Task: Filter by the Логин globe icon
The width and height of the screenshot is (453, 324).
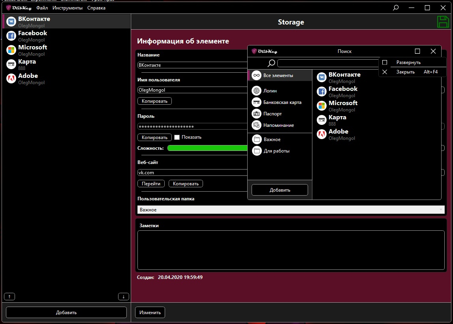Action: tap(256, 91)
